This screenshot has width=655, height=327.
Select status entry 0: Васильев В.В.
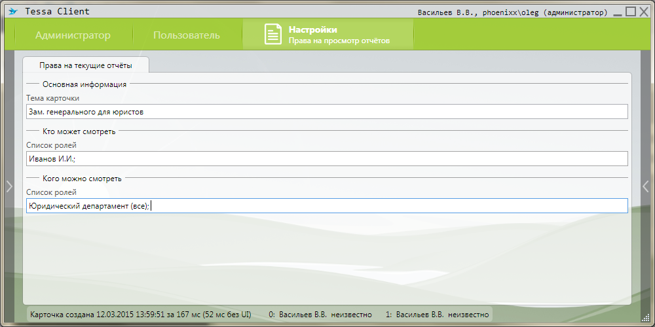click(320, 315)
